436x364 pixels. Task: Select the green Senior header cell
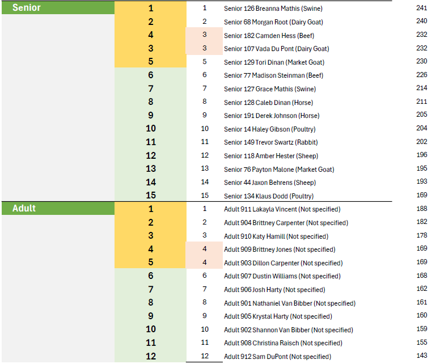[58, 7]
